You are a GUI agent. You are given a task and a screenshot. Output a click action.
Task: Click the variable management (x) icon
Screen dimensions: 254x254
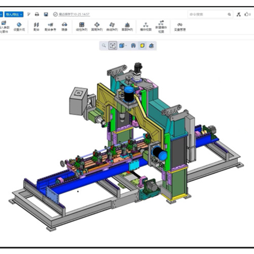[x=180, y=27]
